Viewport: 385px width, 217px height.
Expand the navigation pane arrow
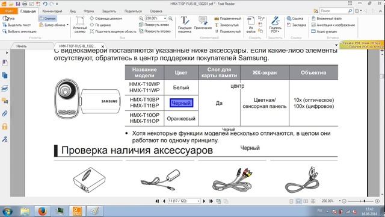pos(7,52)
